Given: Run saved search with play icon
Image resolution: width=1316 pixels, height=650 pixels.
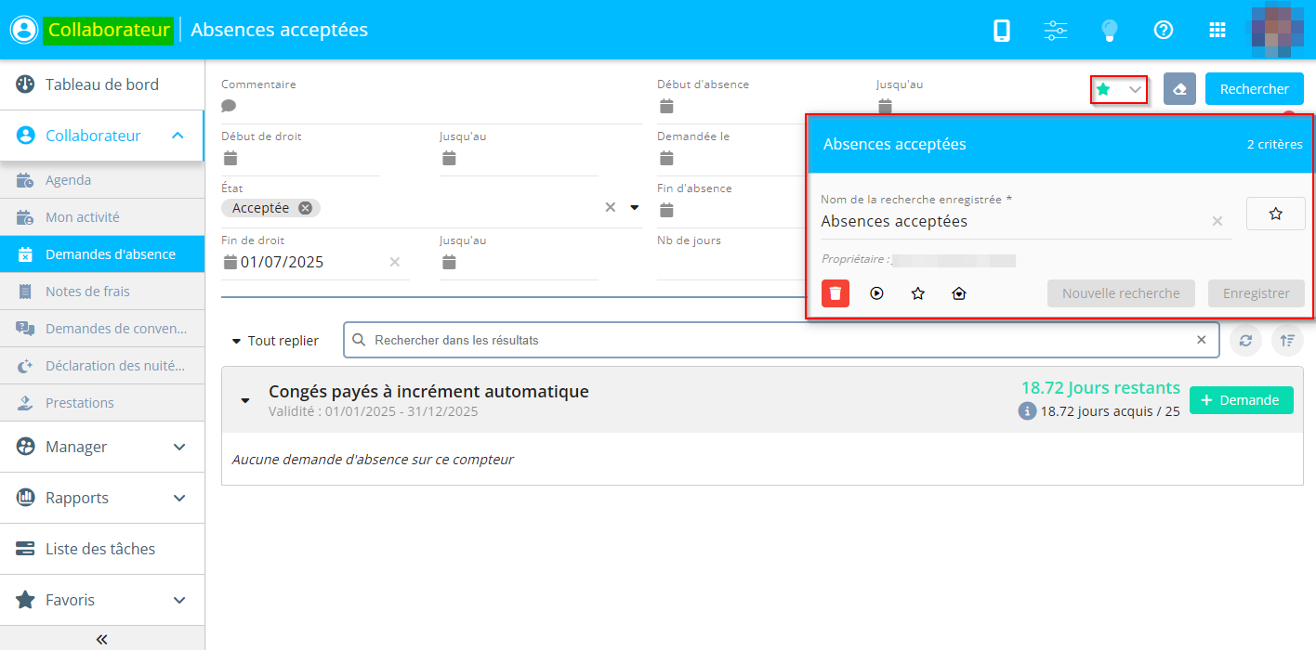Looking at the screenshot, I should tap(876, 293).
